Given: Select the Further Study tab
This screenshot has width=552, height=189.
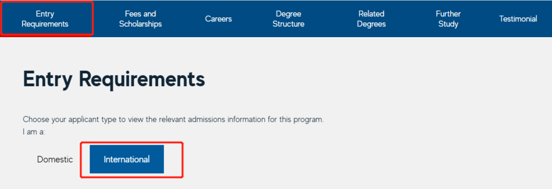Looking at the screenshot, I should tap(448, 19).
